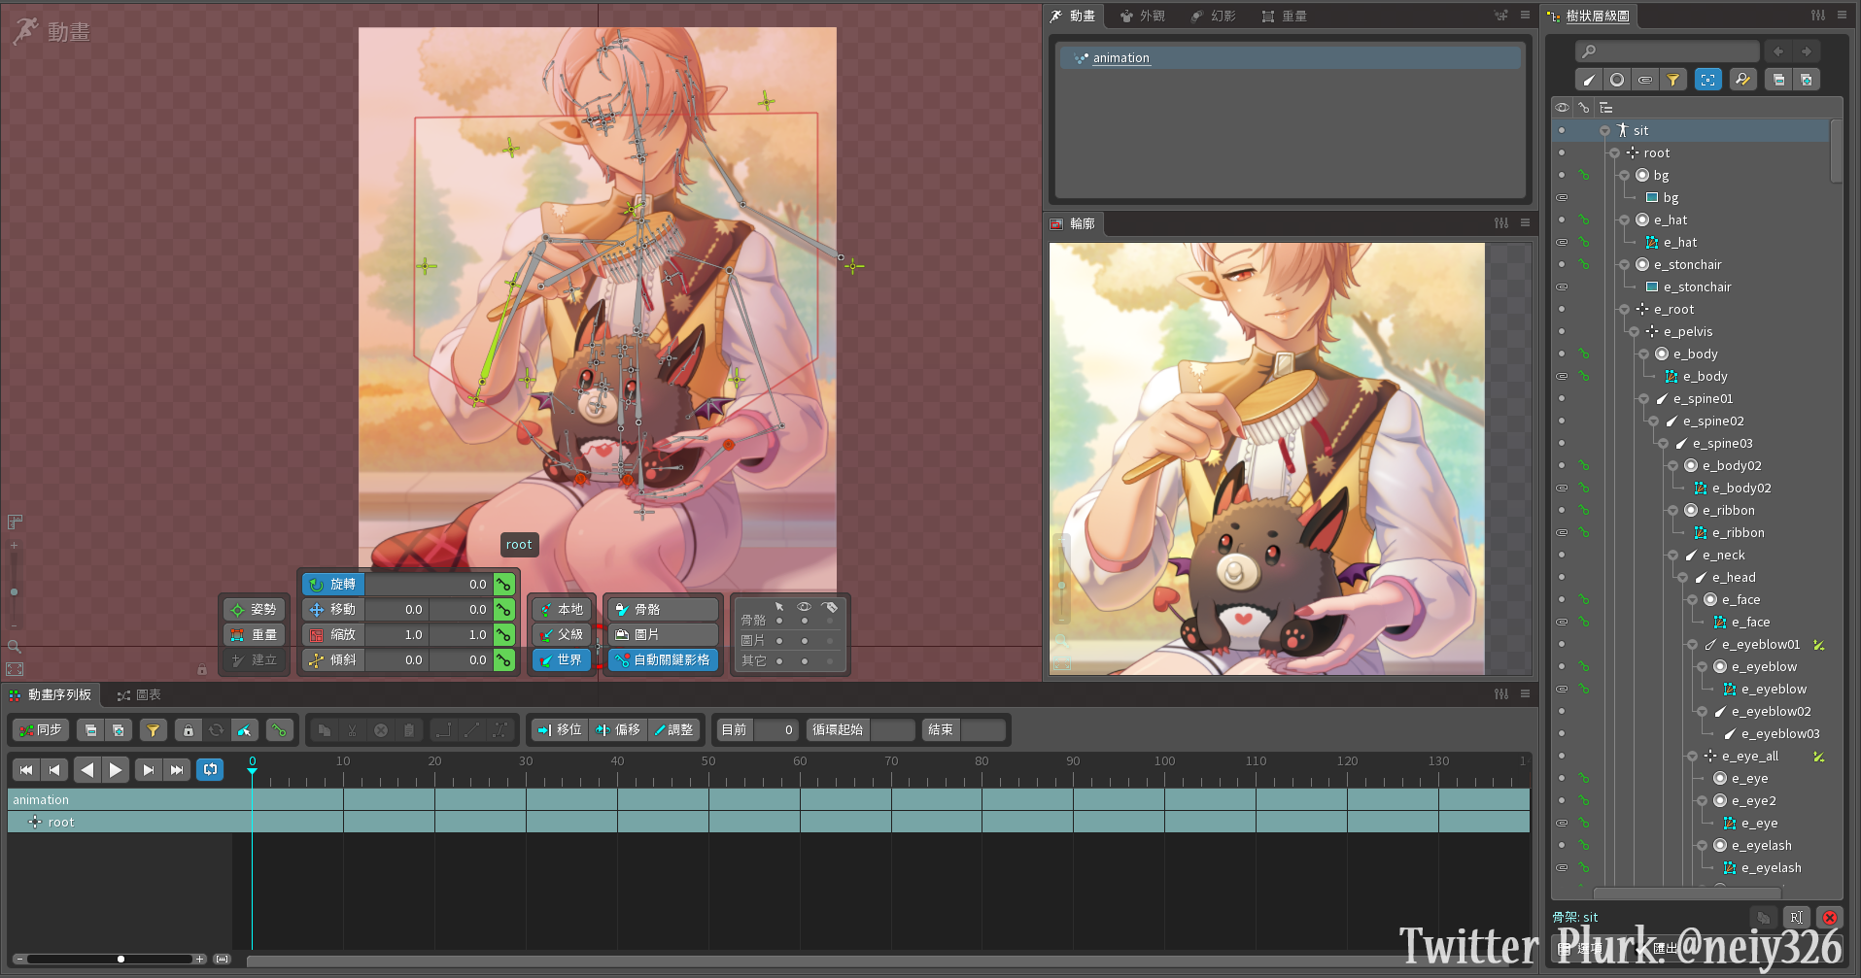
Task: Toggle the loop playback button
Action: coord(210,769)
